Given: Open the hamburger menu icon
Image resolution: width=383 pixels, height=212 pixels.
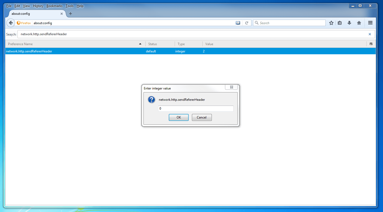Looking at the screenshot, I should pos(370,23).
